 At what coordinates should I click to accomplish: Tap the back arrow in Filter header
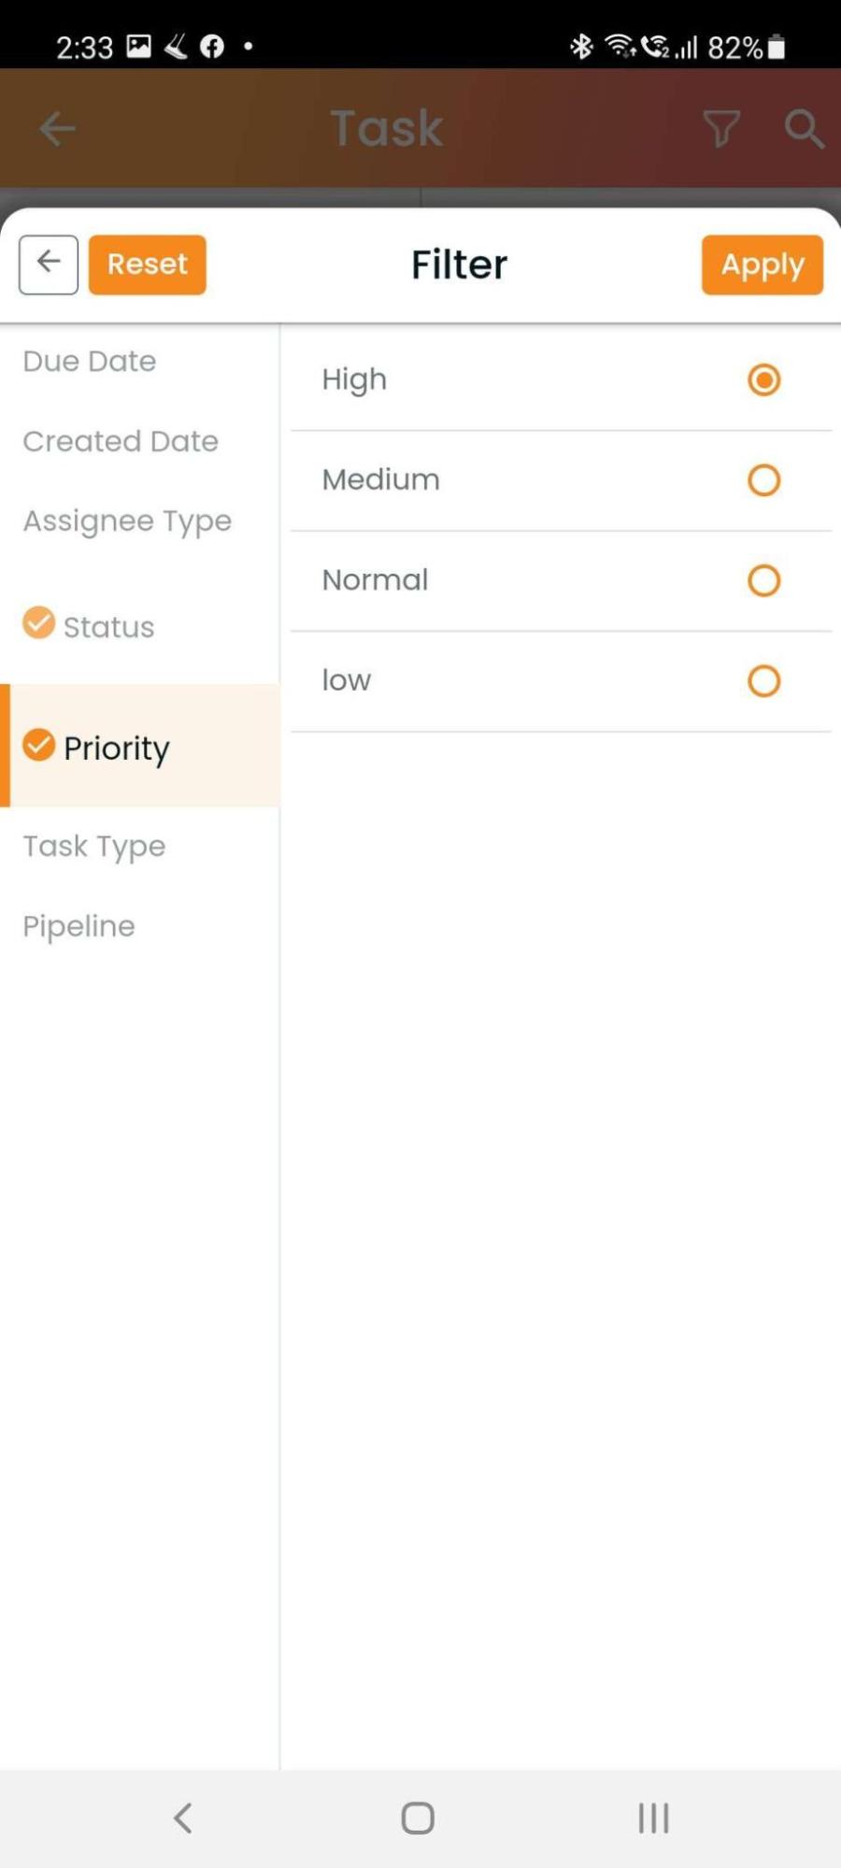click(49, 264)
